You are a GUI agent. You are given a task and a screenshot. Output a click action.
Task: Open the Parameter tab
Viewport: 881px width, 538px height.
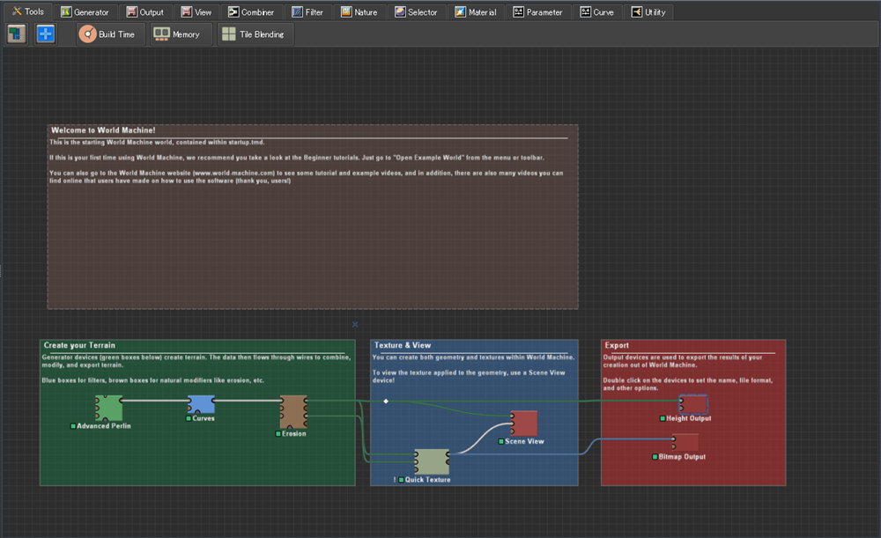point(537,11)
